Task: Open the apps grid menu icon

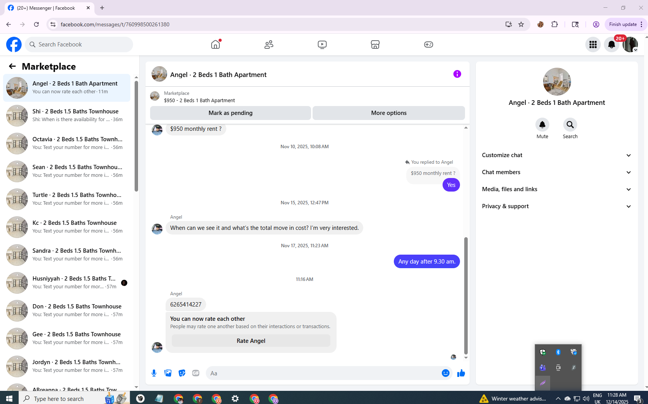Action: tap(593, 45)
